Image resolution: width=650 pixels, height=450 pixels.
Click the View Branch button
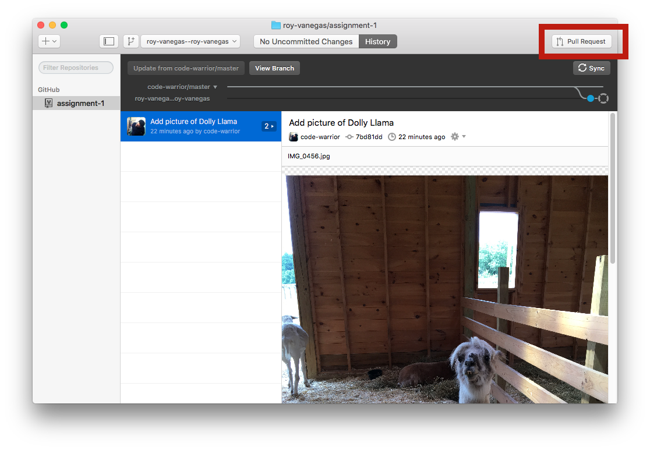[x=274, y=68]
